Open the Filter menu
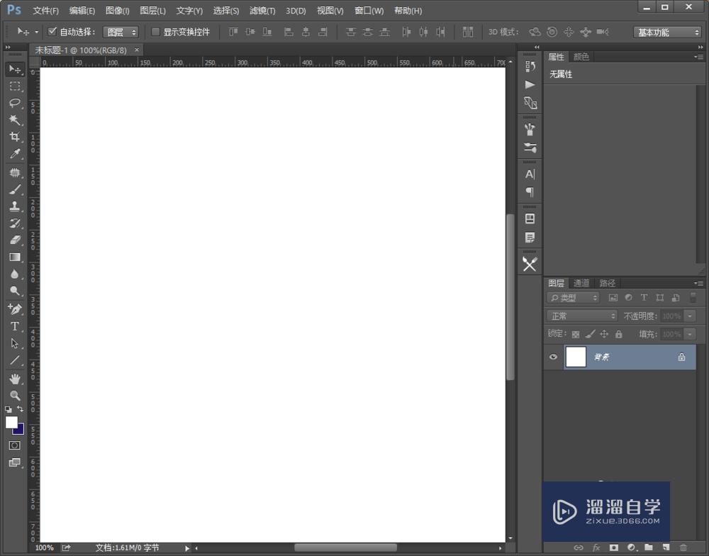The image size is (709, 556). (262, 11)
